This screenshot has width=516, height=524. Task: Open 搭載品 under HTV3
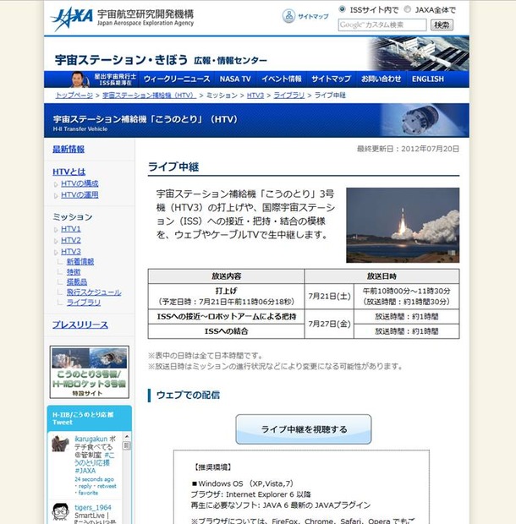[77, 282]
